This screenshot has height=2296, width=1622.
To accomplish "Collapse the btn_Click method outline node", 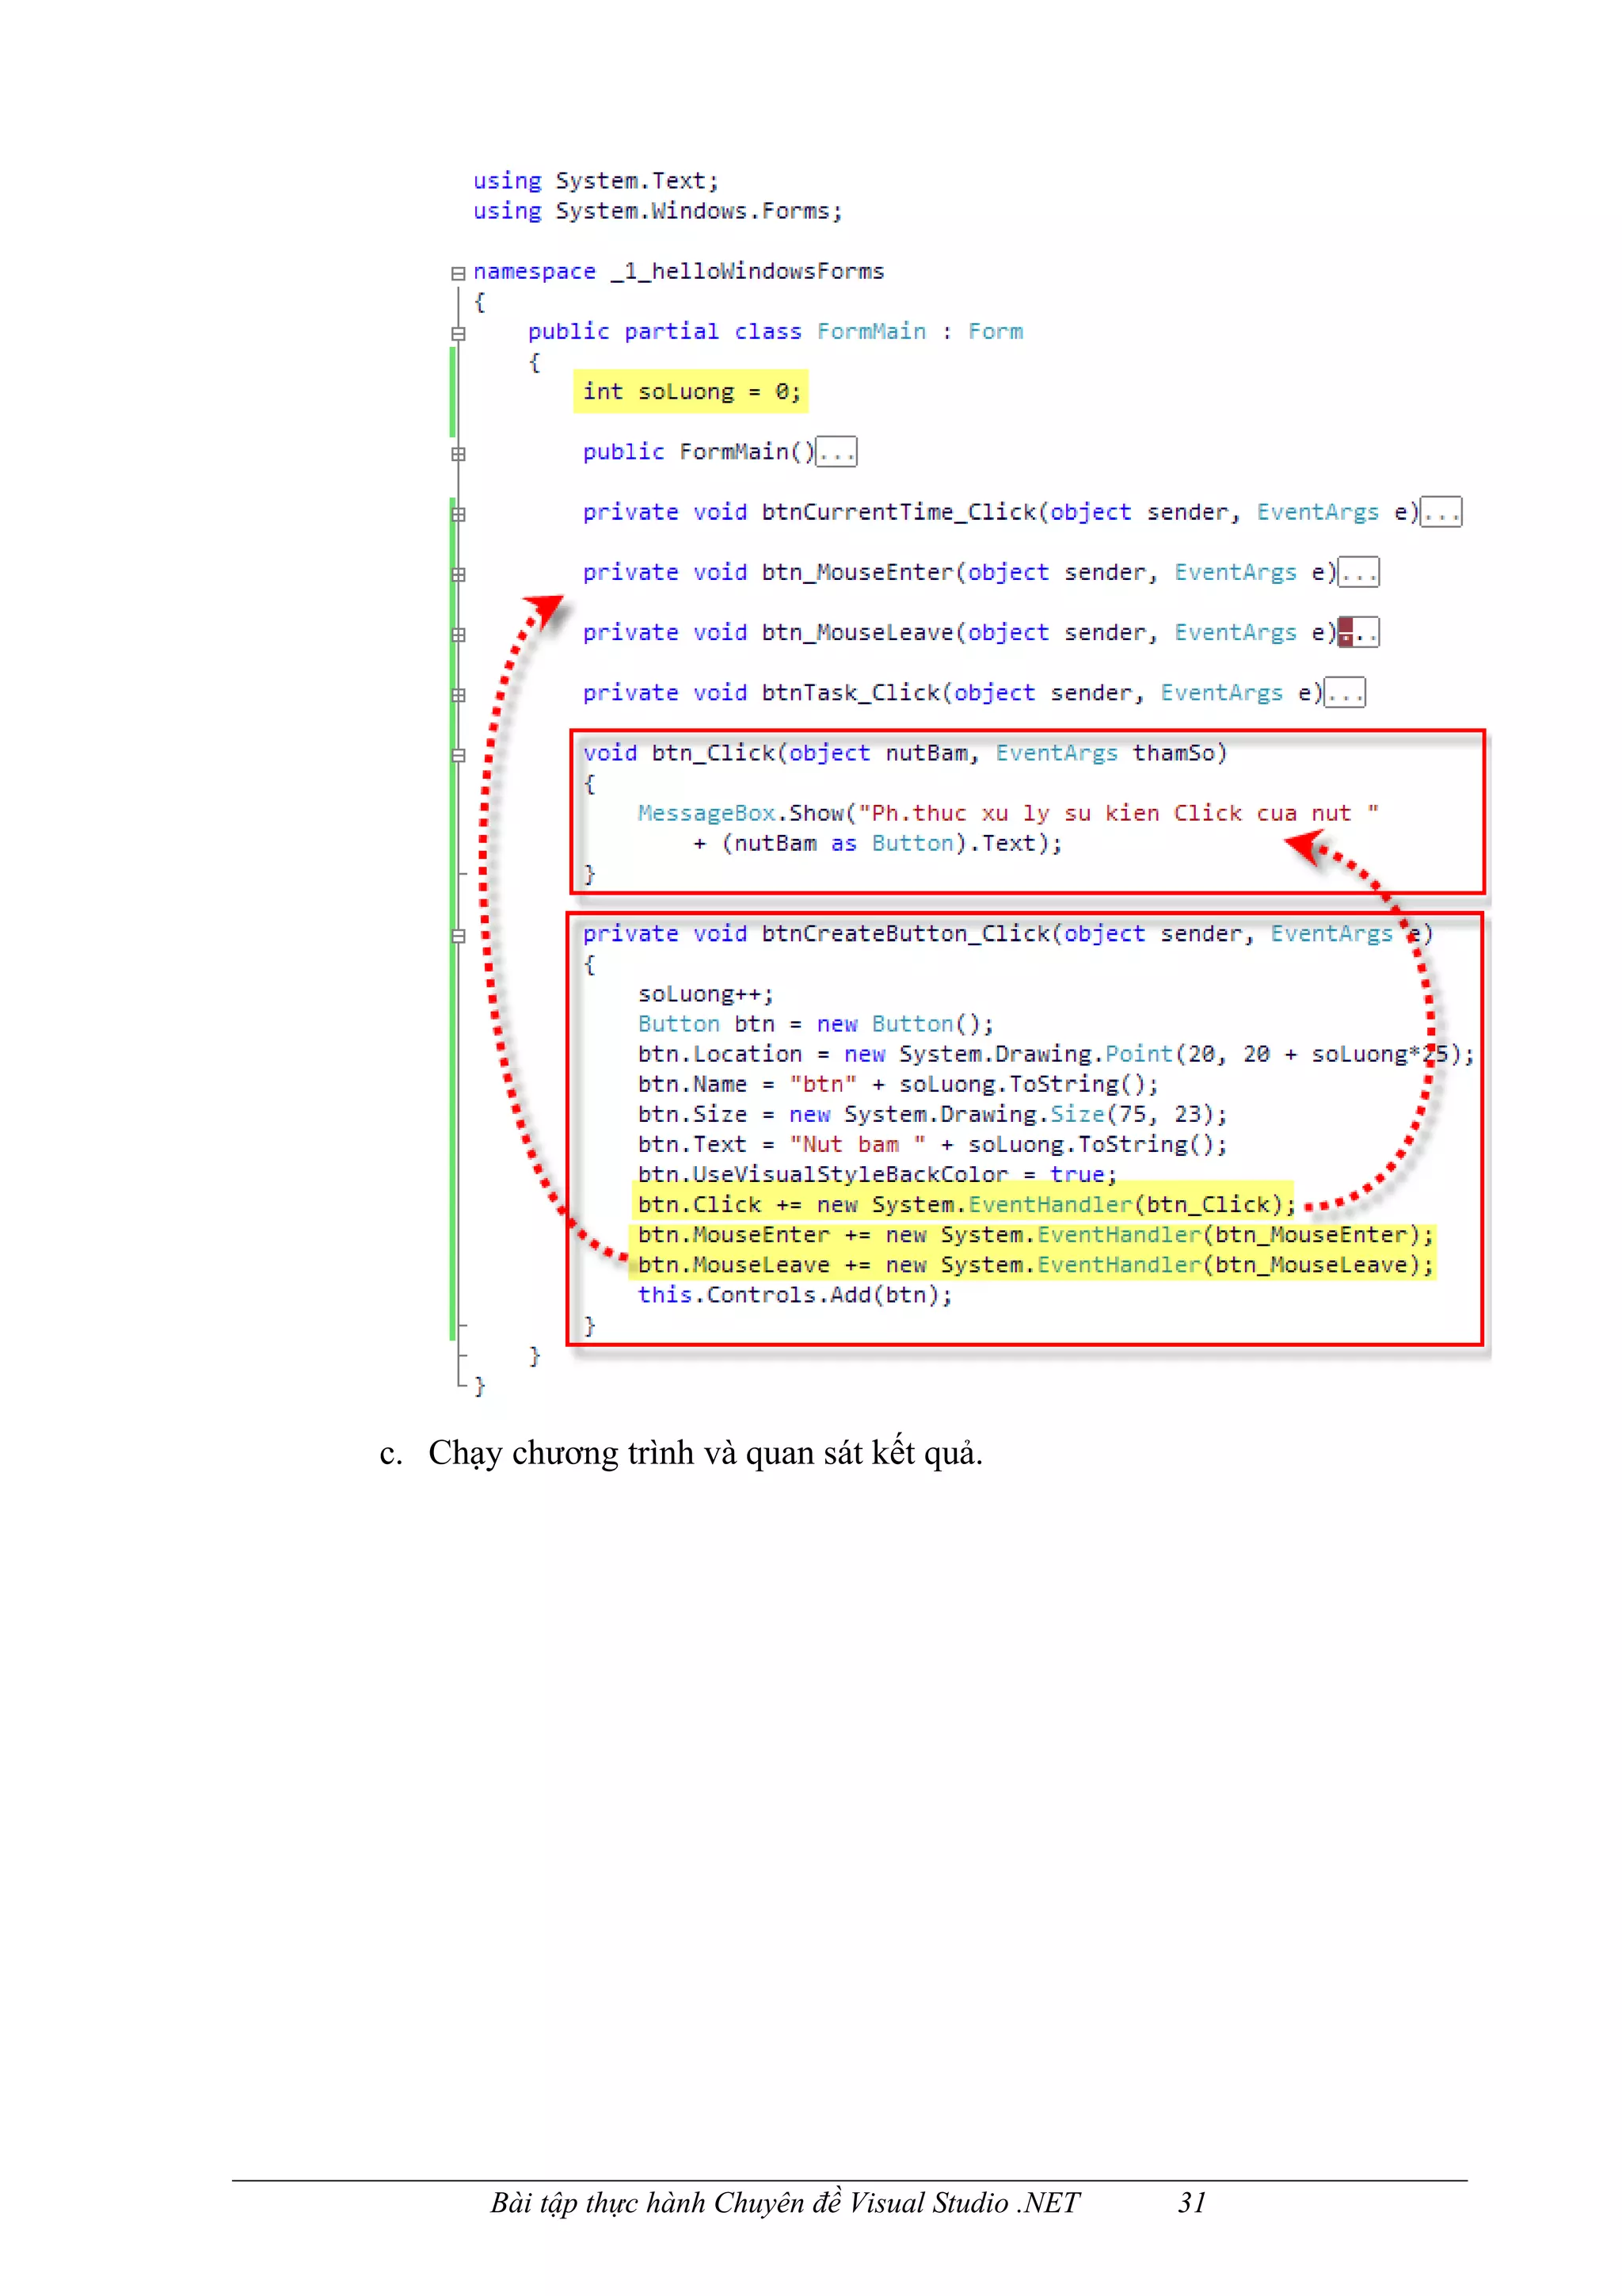I will click(x=458, y=755).
